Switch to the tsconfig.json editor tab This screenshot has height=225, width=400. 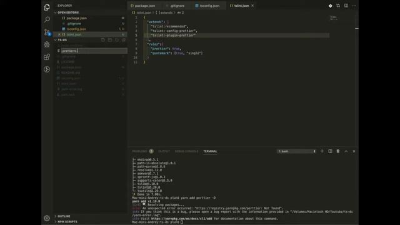tap(209, 6)
